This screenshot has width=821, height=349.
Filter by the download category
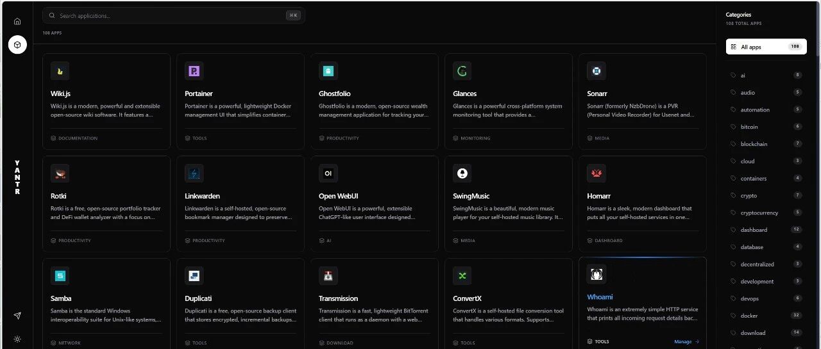(x=766, y=332)
